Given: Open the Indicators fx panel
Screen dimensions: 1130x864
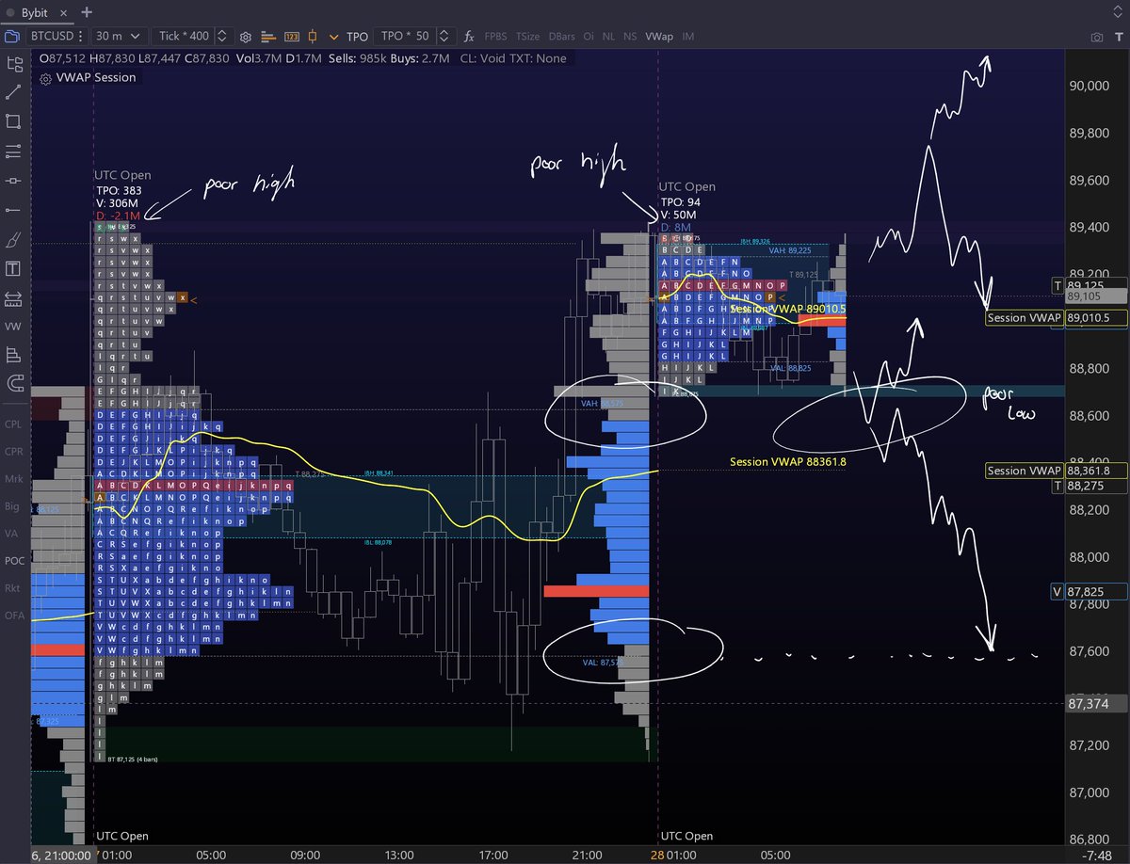Looking at the screenshot, I should pos(469,36).
